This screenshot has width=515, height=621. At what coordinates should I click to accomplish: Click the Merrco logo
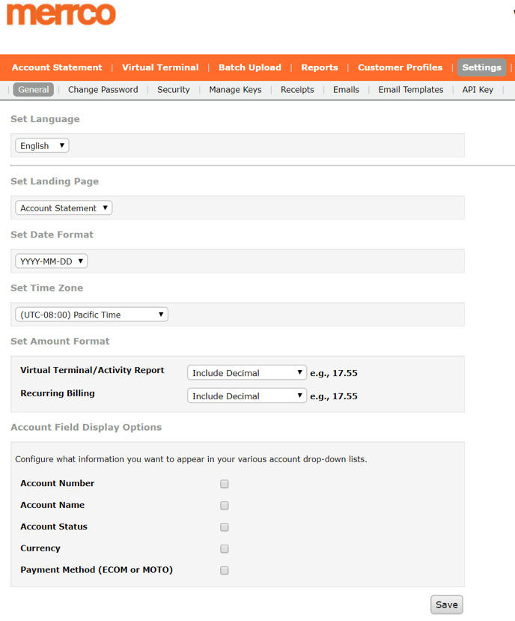click(61, 14)
